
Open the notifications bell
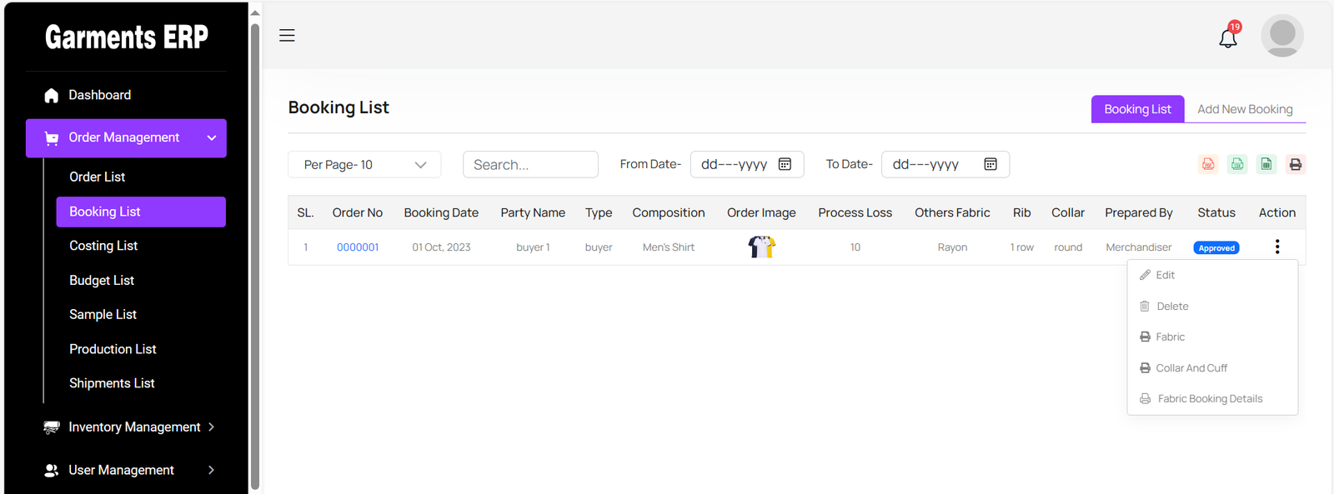(x=1228, y=37)
